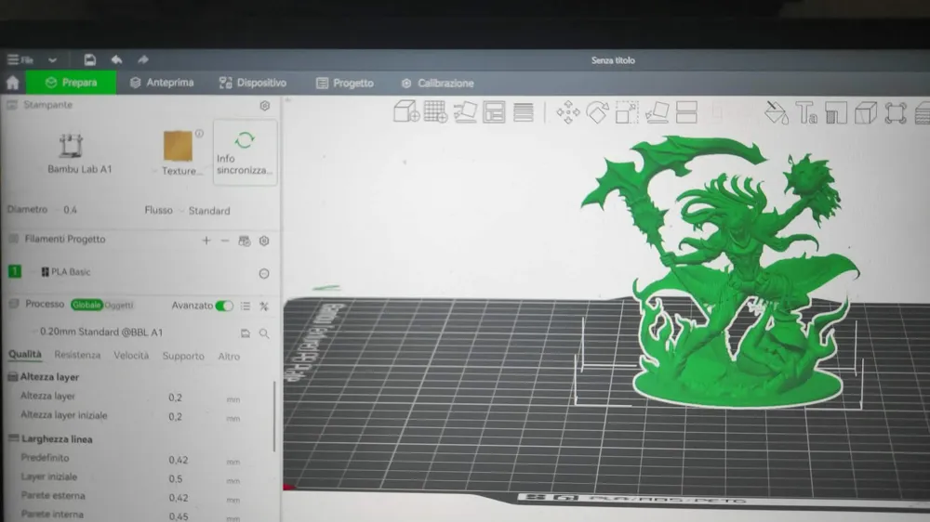Screen dimensions: 930x522
Task: Open compare presets icon
Action: (264, 307)
